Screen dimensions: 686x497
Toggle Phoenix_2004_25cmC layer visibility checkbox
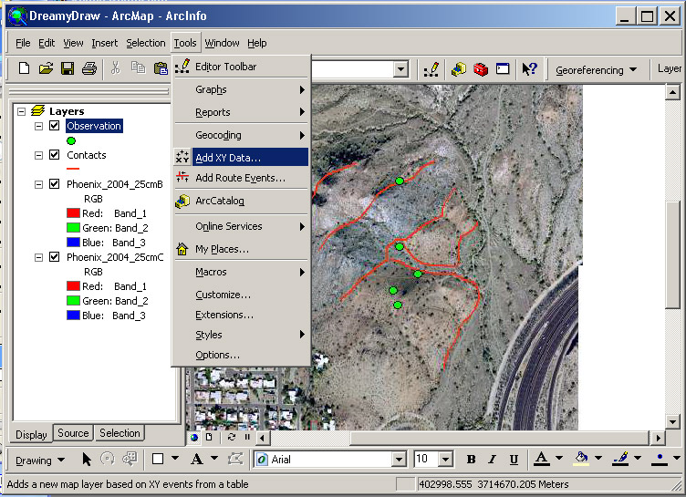click(x=54, y=257)
